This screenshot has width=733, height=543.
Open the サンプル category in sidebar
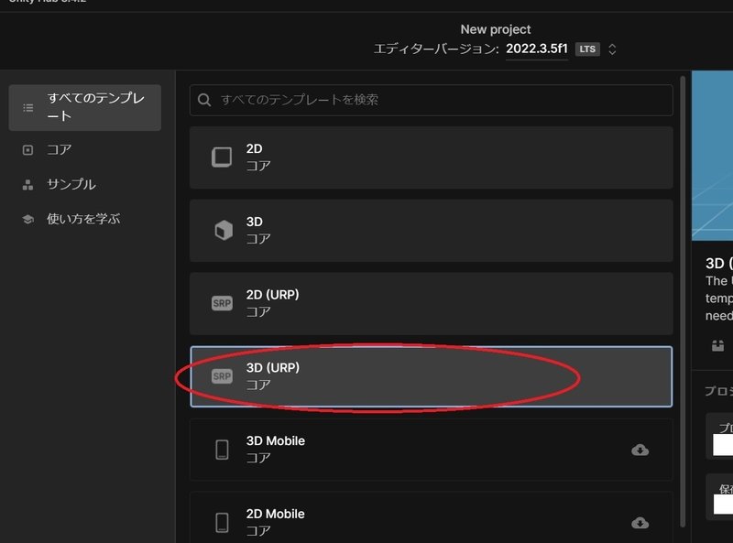(71, 184)
